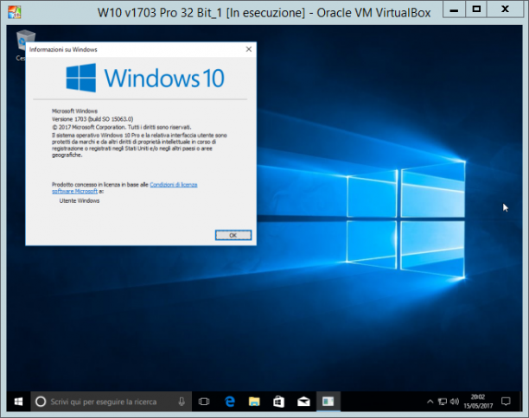Open Task View from taskbar
The width and height of the screenshot is (529, 418).
click(204, 402)
